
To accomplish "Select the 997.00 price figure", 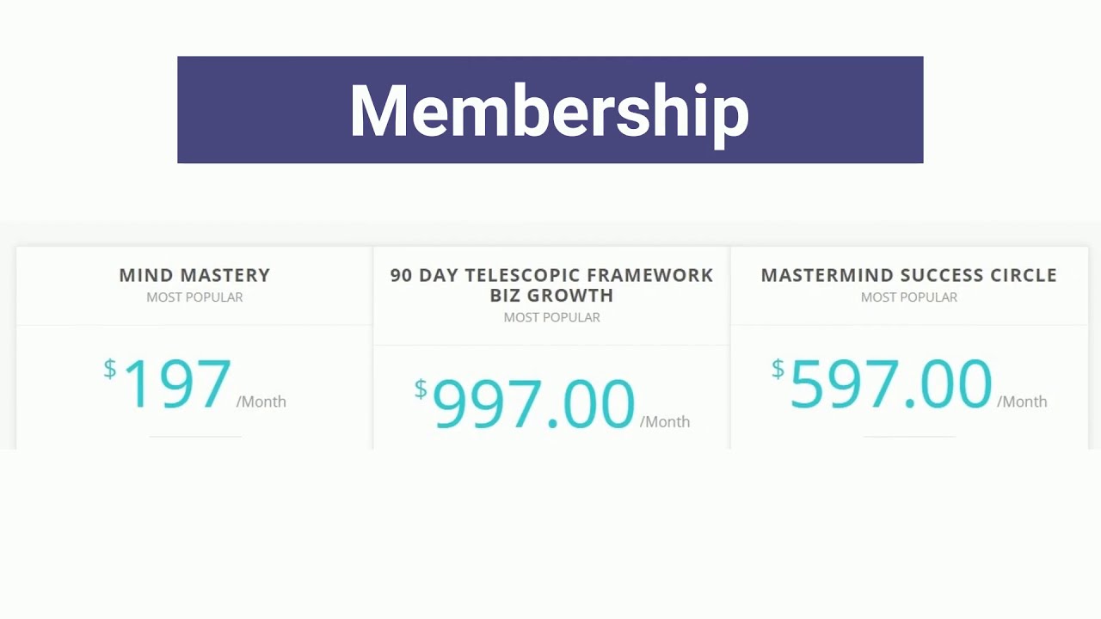I will click(x=533, y=404).
